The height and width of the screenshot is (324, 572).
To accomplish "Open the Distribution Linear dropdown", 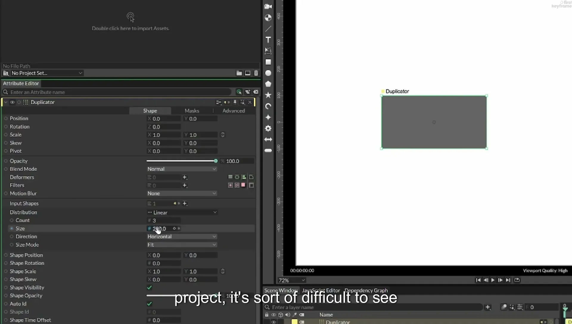I will (x=182, y=212).
